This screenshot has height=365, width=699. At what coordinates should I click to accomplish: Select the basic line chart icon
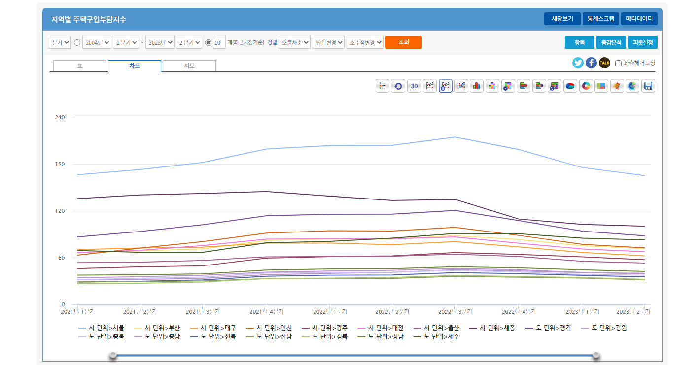click(x=430, y=86)
